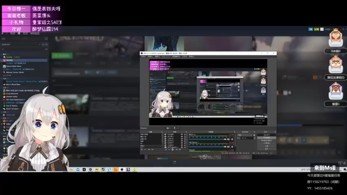Open OBS View menu
Image resolution: width=347 pixels, height=195 pixels.
click(x=157, y=57)
